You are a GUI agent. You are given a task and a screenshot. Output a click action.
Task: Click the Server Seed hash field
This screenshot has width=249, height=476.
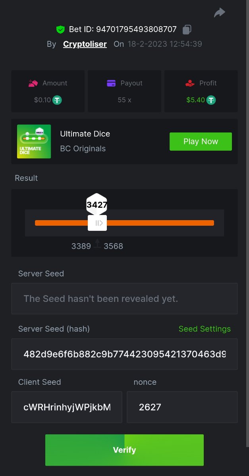tap(124, 354)
